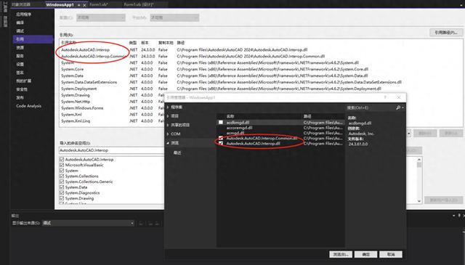Click the 浏览(B)... Browse button in the dialog
465x265 pixels.
341,254
